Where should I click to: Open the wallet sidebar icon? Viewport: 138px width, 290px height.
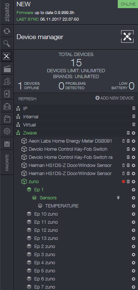coord(7,119)
